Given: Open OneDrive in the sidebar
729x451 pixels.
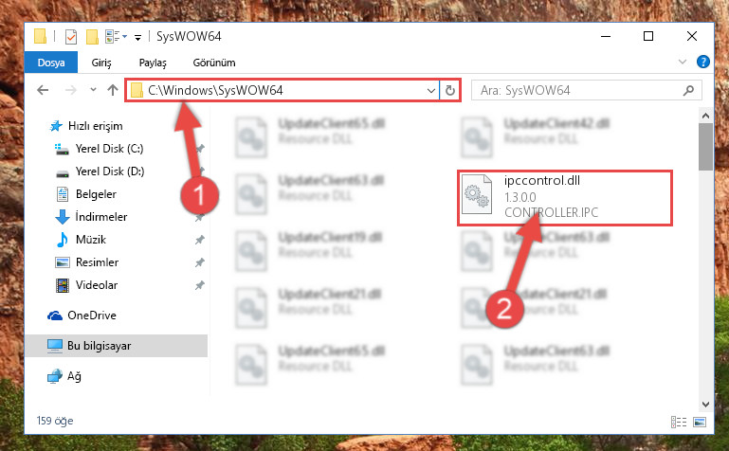Looking at the screenshot, I should coord(92,316).
